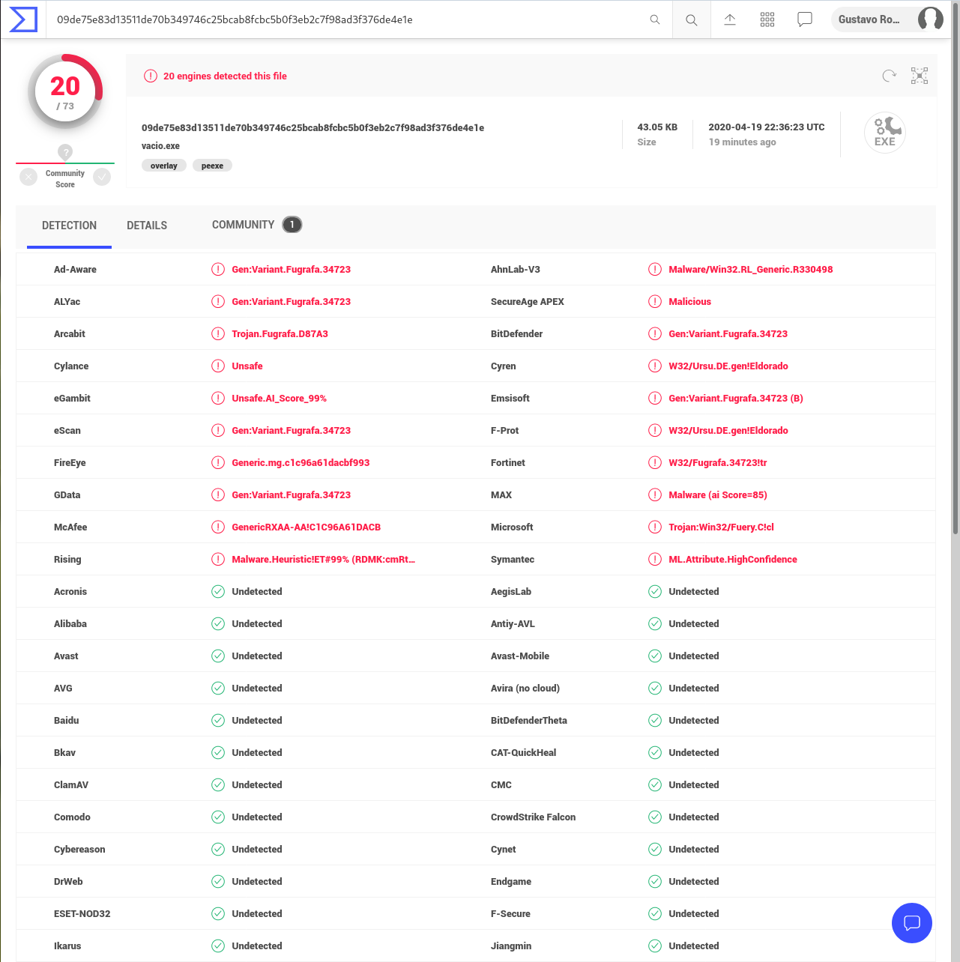Click the peexe tag
The image size is (960, 962).
(x=212, y=166)
